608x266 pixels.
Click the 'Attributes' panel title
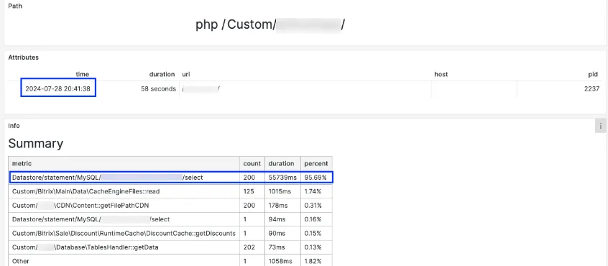click(x=23, y=58)
